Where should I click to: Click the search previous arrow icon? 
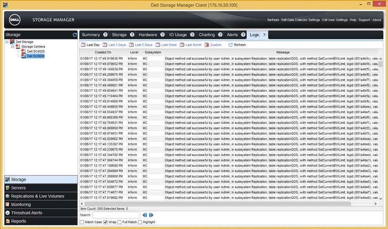[x=145, y=215]
